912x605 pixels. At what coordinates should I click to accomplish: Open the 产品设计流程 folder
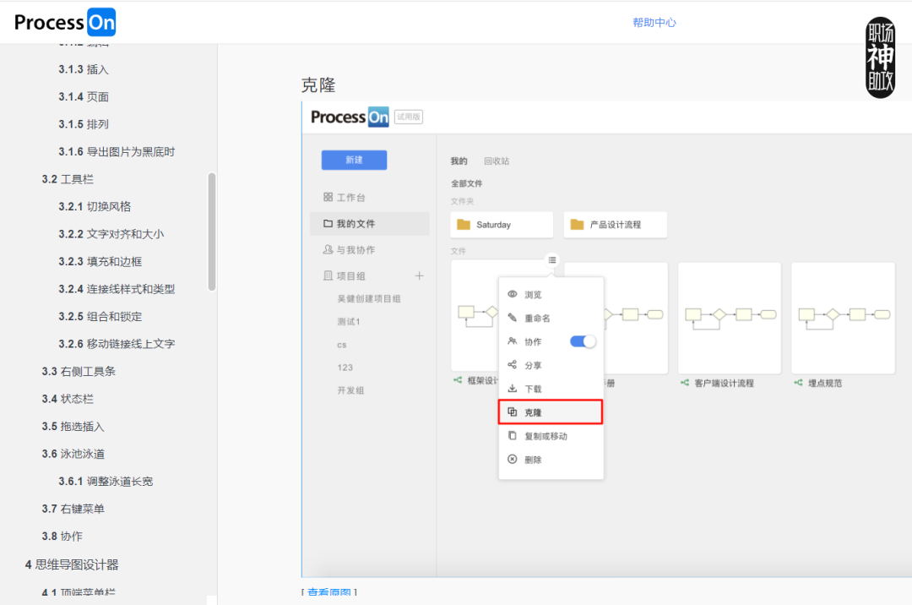point(616,225)
